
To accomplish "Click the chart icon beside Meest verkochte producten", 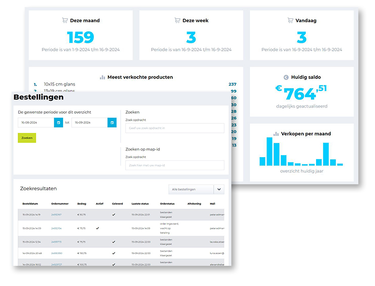I will click(102, 78).
